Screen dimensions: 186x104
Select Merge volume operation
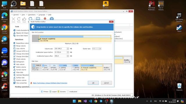(x=19, y=46)
